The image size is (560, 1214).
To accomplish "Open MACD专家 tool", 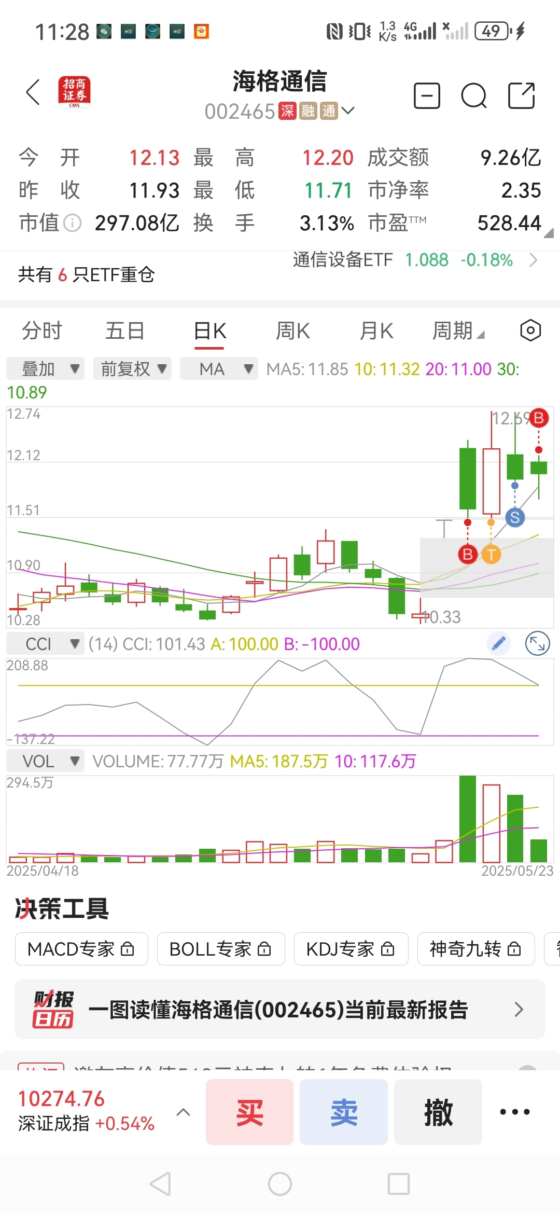I will pos(81,949).
